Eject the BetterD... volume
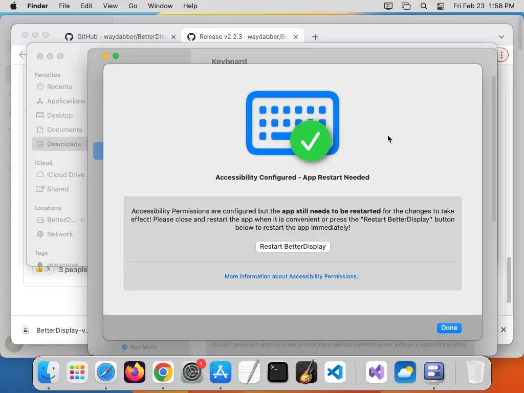Viewport: 524px width, 393px height. click(x=82, y=220)
